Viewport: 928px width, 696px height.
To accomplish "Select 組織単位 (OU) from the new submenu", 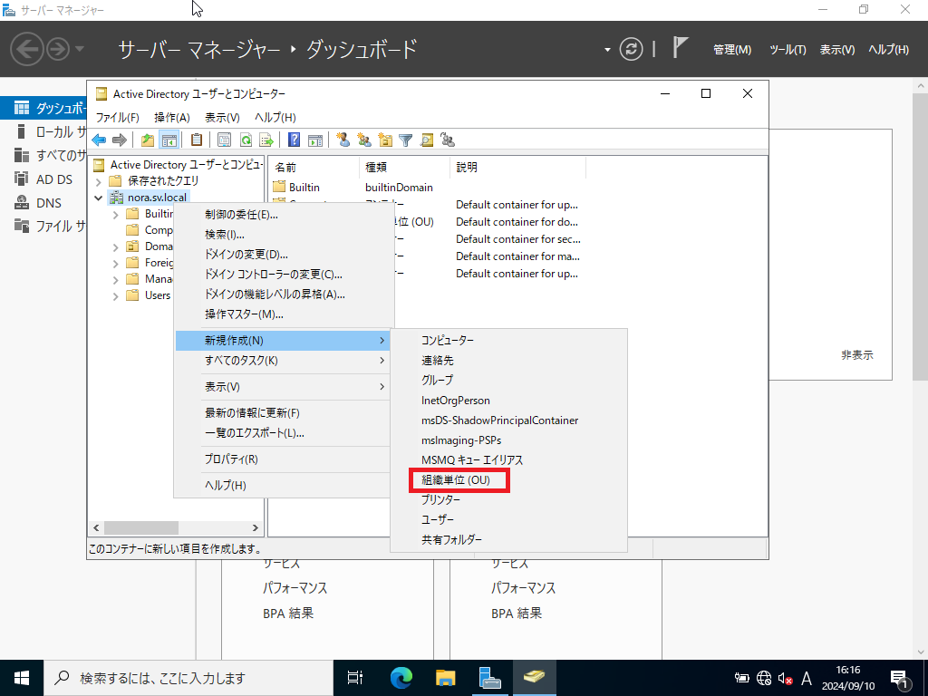I will (x=456, y=480).
